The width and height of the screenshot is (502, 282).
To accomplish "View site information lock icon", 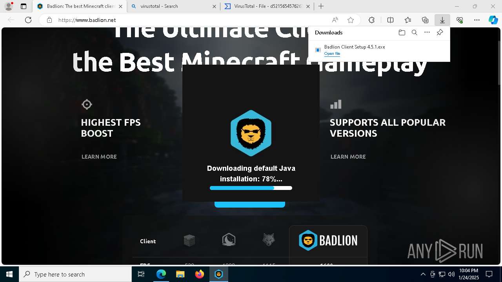I will click(x=49, y=20).
